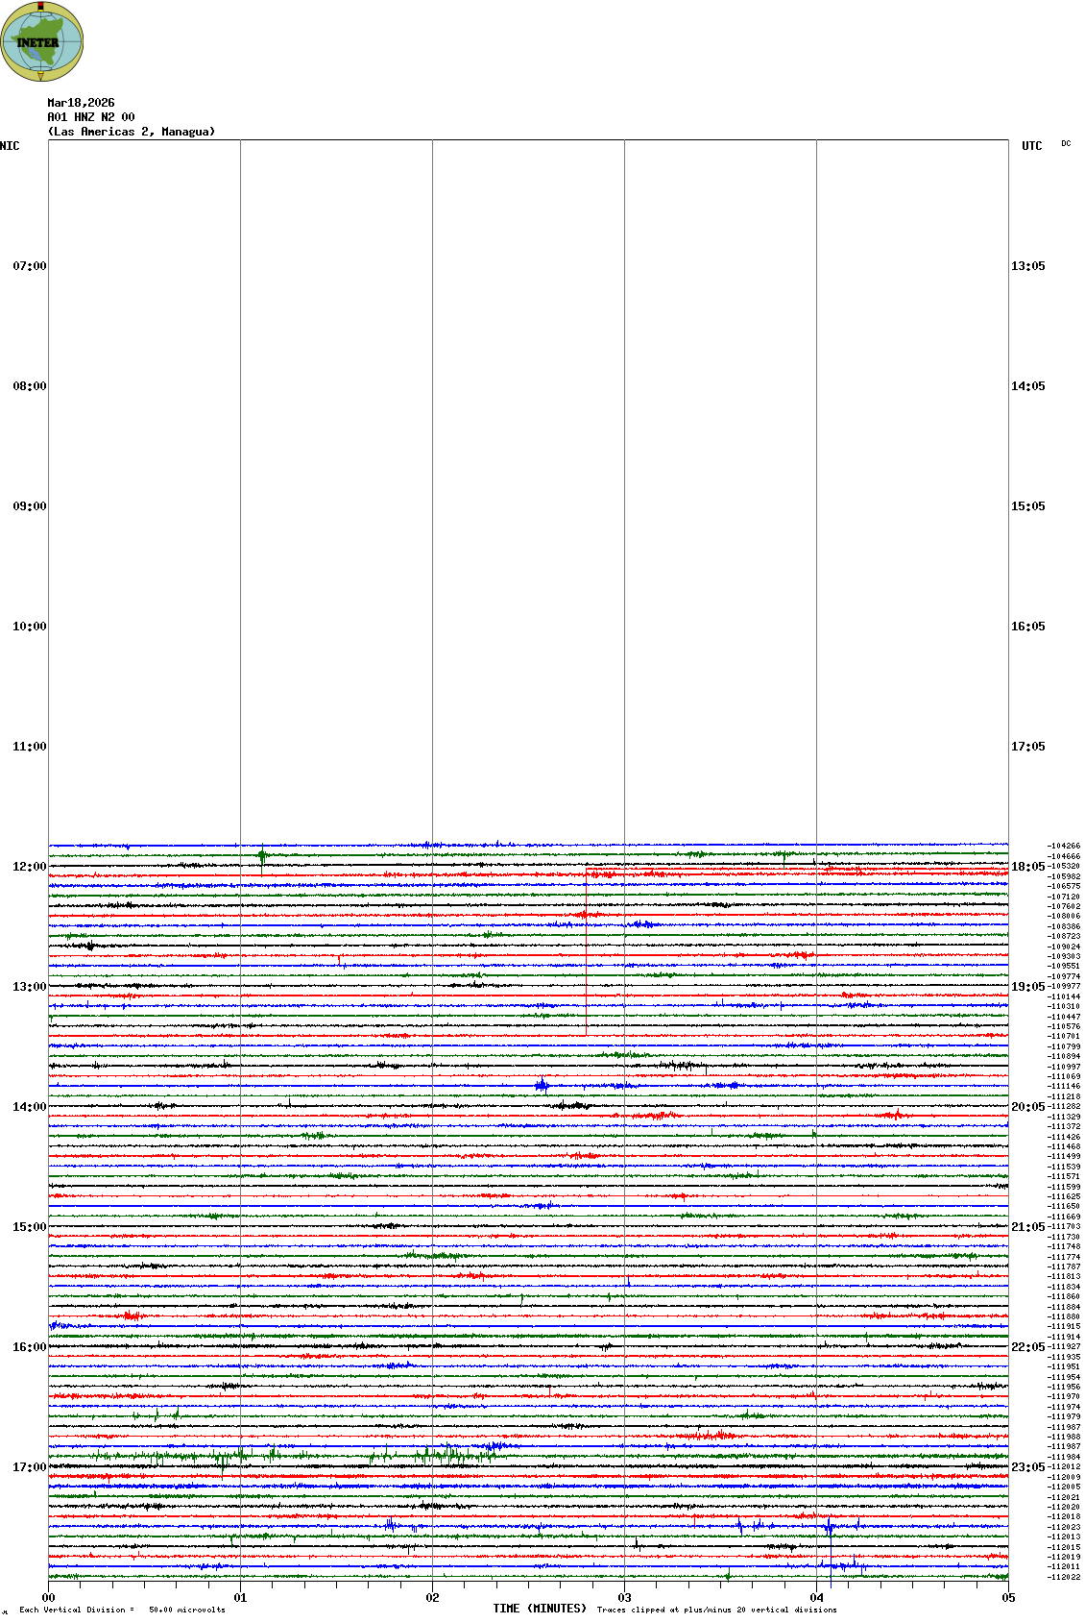
Task: Select the 07:00 local time marker
Action: coord(29,266)
